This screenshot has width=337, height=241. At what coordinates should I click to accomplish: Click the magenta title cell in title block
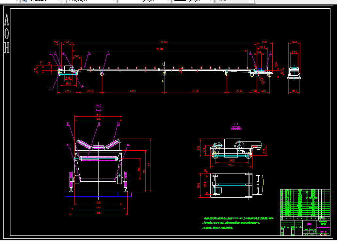click(x=309, y=224)
